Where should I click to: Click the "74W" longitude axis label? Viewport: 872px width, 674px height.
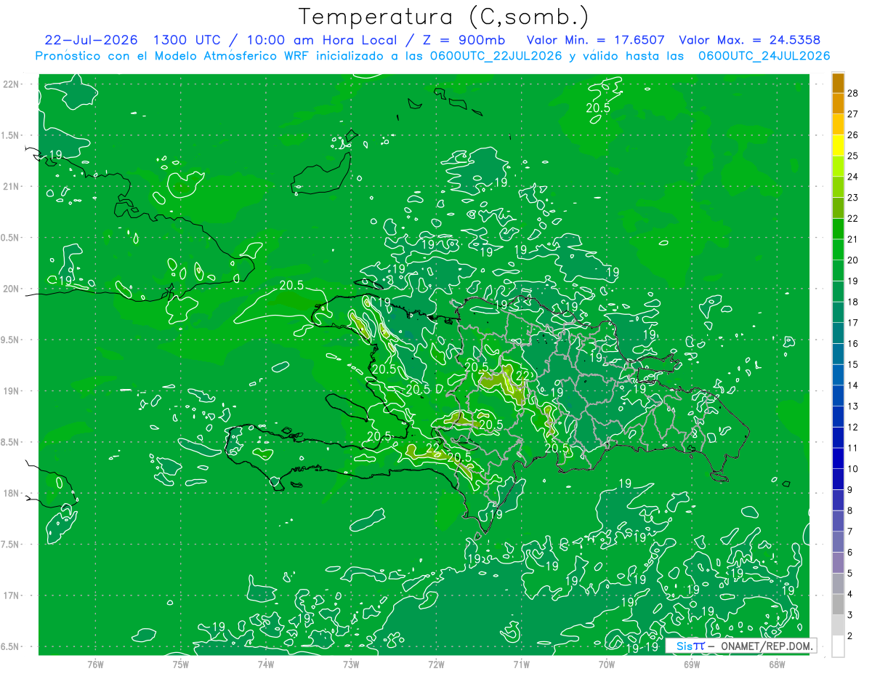(266, 665)
